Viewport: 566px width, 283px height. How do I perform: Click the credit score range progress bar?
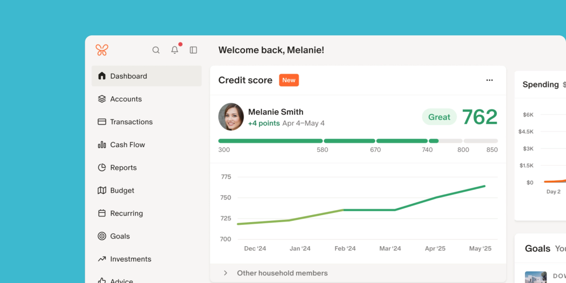(x=358, y=141)
